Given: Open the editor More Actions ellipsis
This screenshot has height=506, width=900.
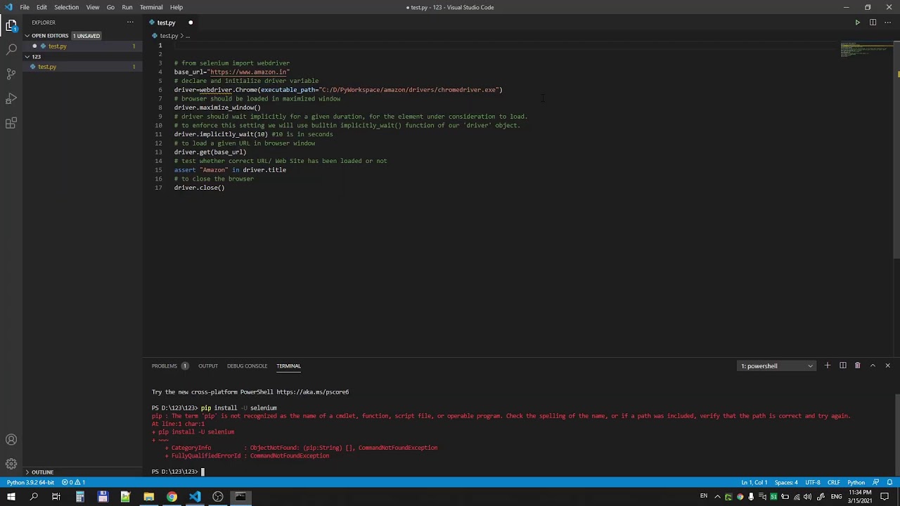Looking at the screenshot, I should (x=887, y=22).
